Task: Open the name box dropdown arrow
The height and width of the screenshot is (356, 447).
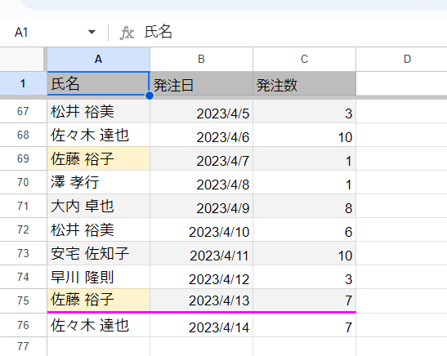Action: (x=92, y=32)
